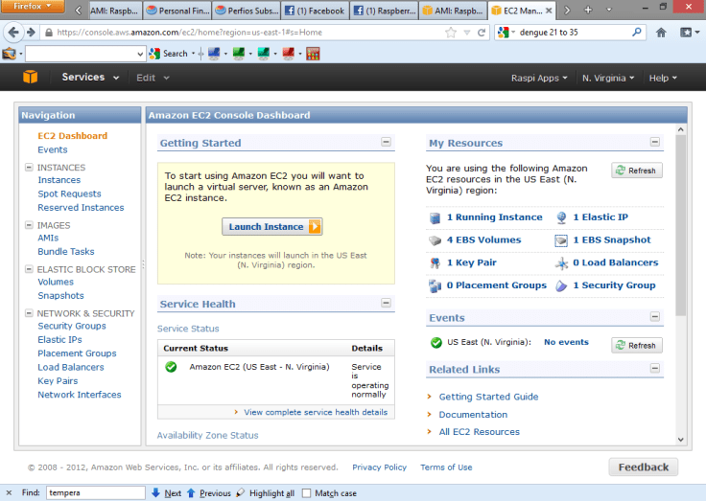The height and width of the screenshot is (501, 706).
Task: Click the find bar Next arrow icon
Action: pos(155,493)
